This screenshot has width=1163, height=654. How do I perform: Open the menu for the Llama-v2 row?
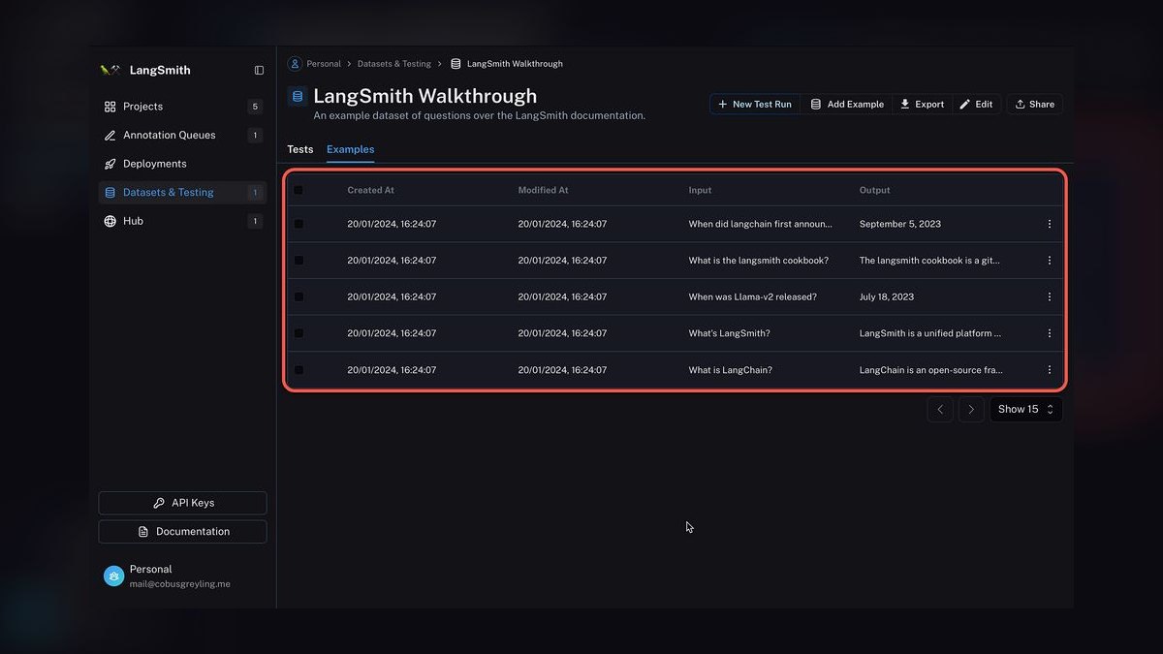point(1049,297)
